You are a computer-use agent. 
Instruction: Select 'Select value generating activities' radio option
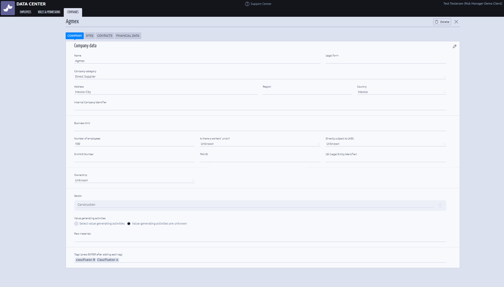click(x=76, y=223)
